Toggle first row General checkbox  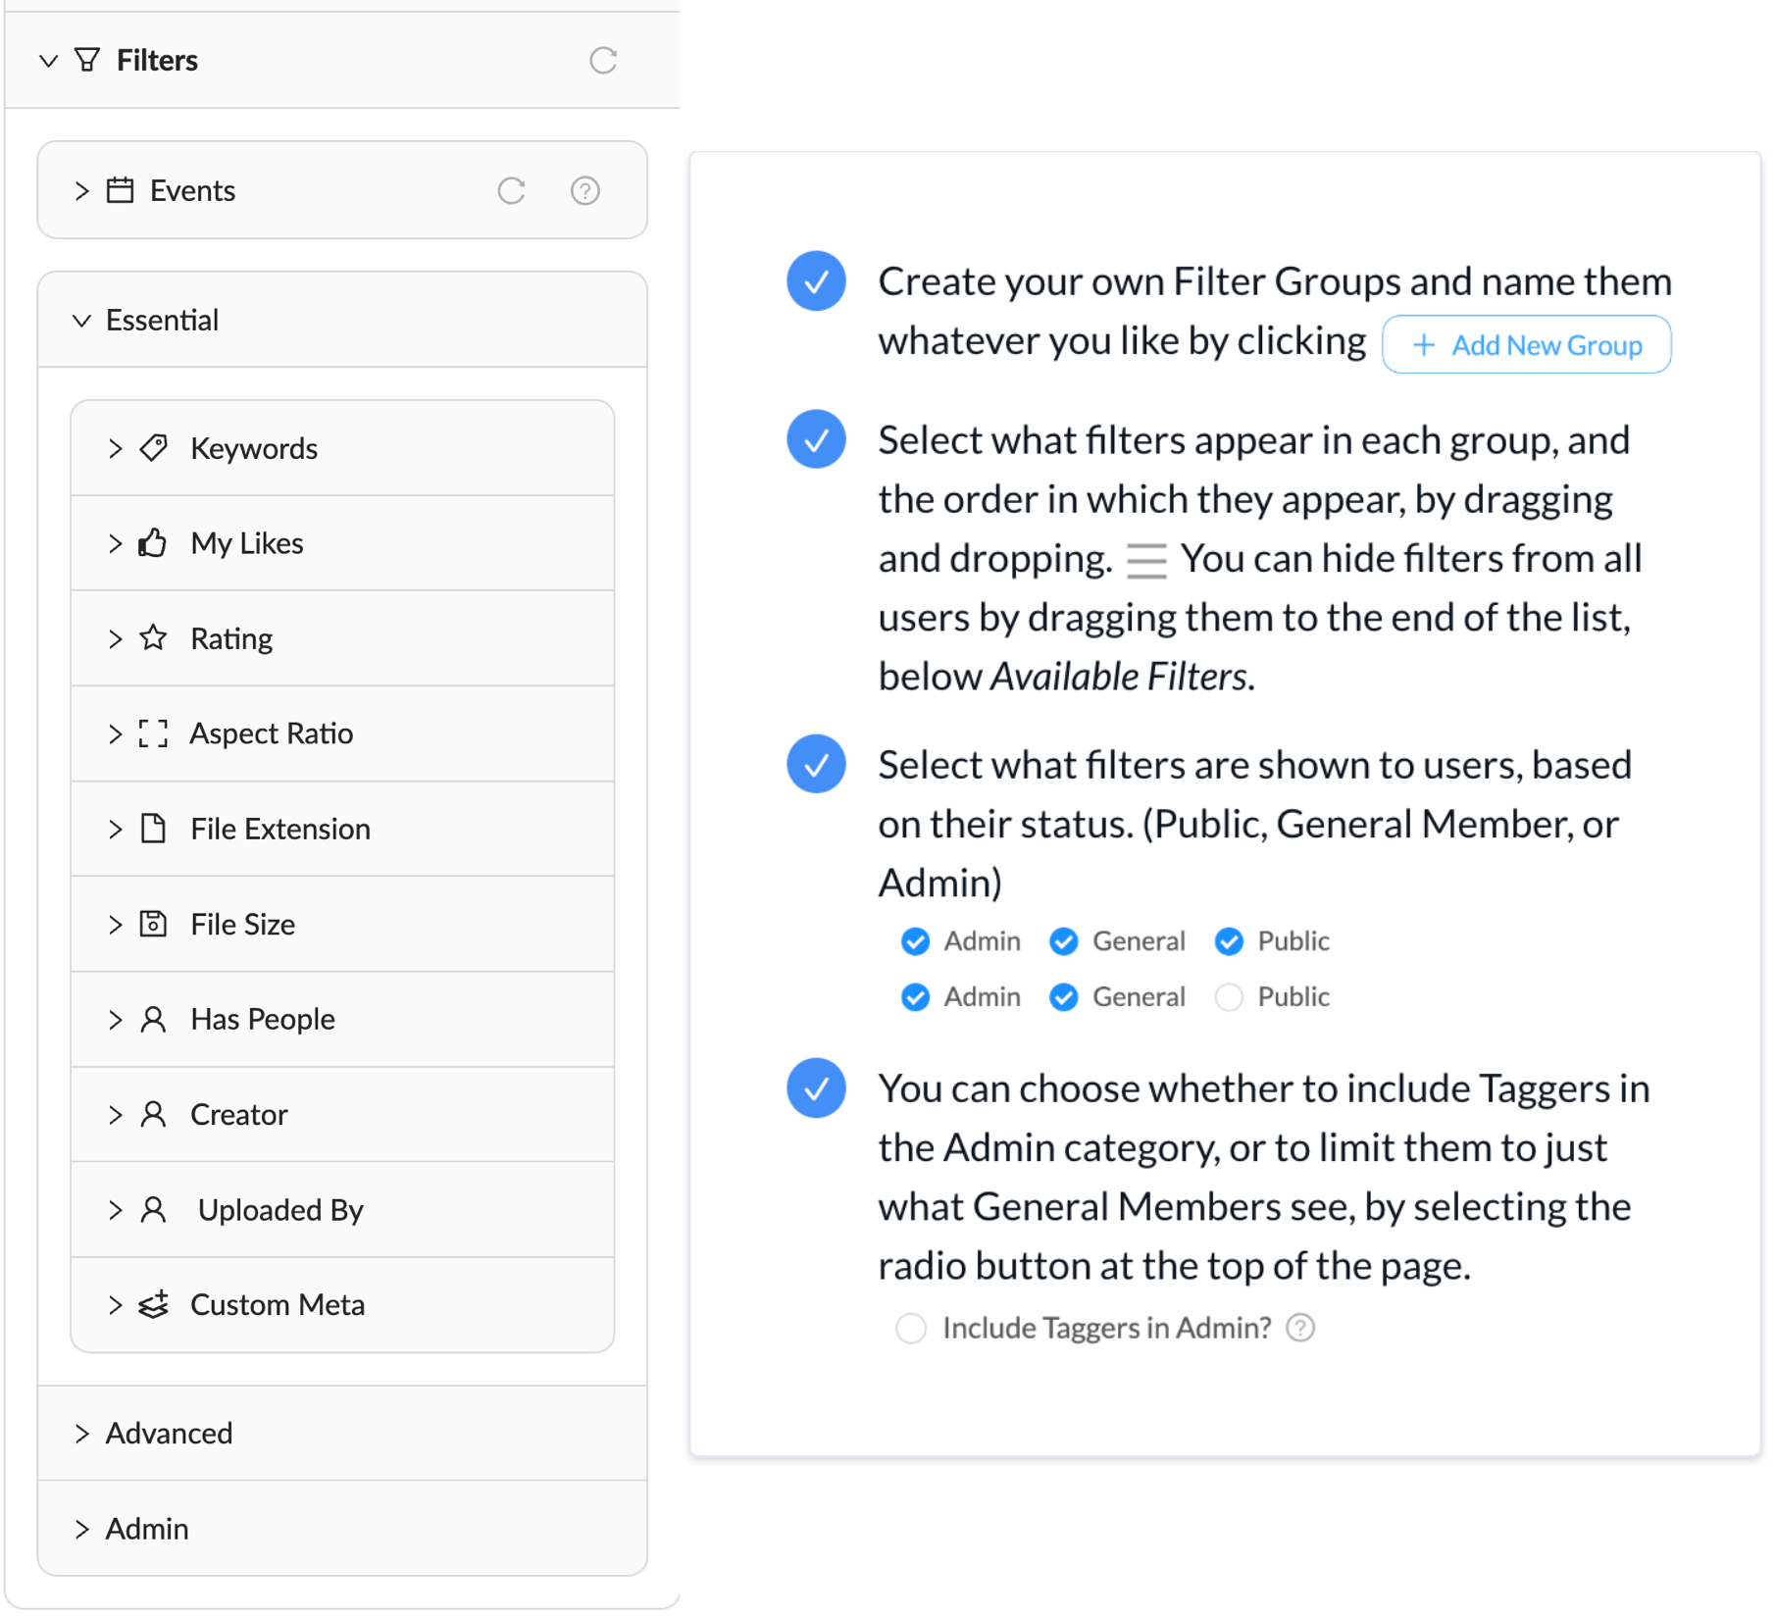(x=1064, y=941)
